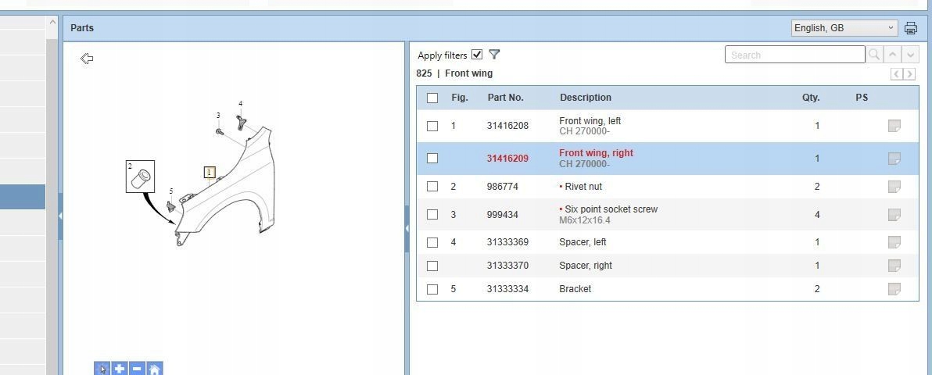Check the box for Spacer, left
The height and width of the screenshot is (375, 932).
(x=432, y=242)
